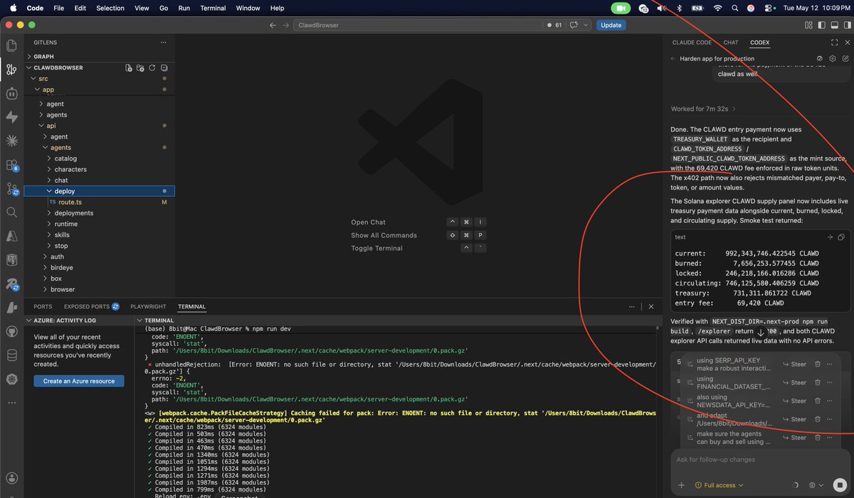Click Wi-Fi icon in macOS menu bar
854x498 pixels.
[717, 8]
